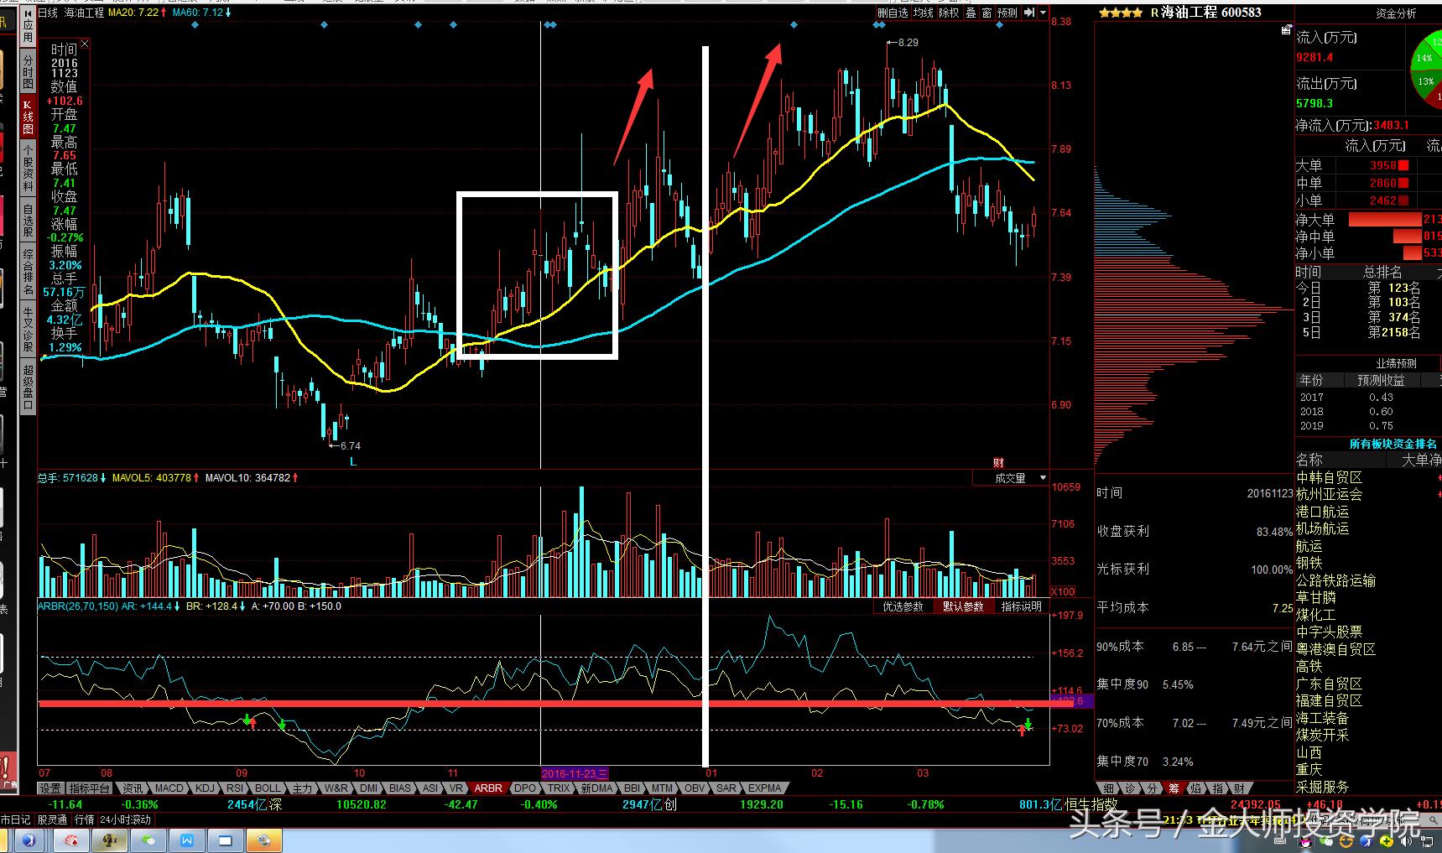
Task: Switch to the KDJ indicator tab
Action: pos(205,788)
